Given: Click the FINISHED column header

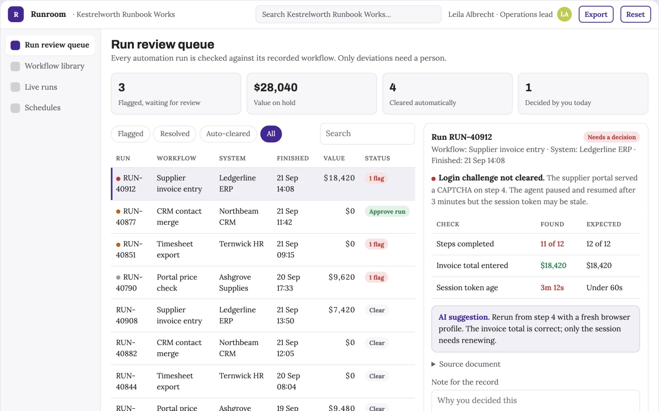Looking at the screenshot, I should 293,158.
